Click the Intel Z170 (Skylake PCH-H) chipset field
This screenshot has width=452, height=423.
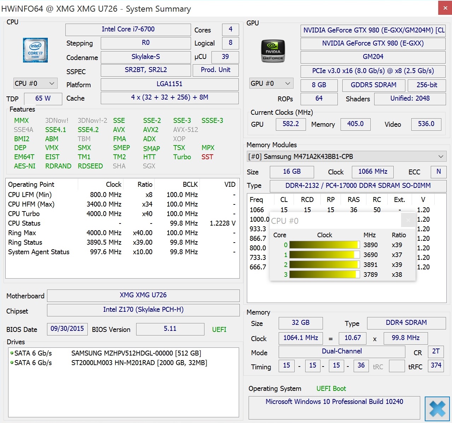[x=143, y=310]
